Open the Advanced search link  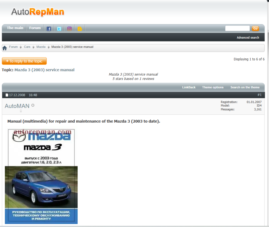pyautogui.click(x=248, y=38)
